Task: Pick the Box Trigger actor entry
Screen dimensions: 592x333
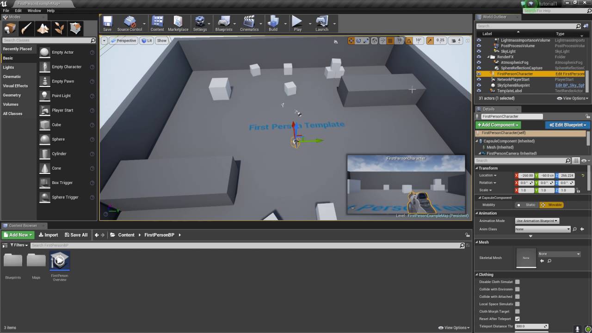Action: pyautogui.click(x=67, y=183)
